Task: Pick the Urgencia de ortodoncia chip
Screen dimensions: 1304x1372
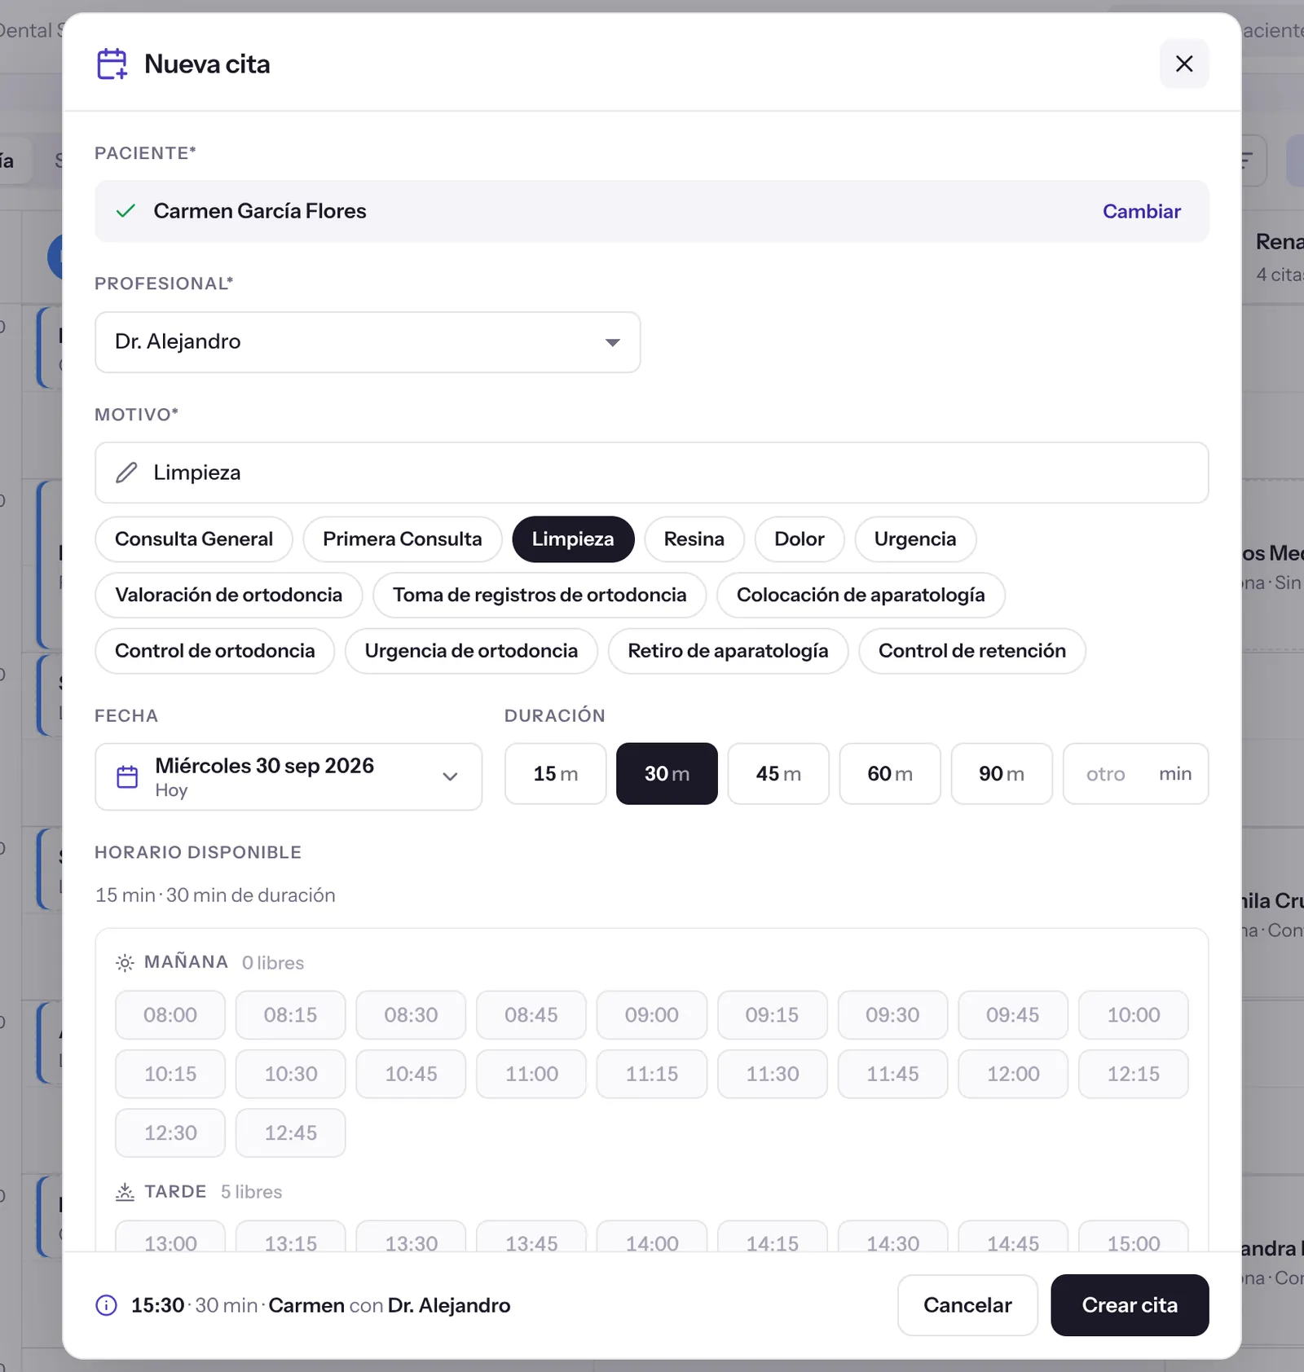Action: point(471,651)
